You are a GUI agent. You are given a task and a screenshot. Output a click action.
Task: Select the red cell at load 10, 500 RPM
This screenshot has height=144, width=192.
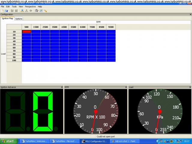point(26,31)
